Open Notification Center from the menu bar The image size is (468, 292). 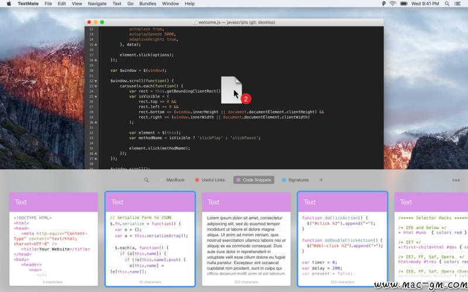[x=457, y=4]
